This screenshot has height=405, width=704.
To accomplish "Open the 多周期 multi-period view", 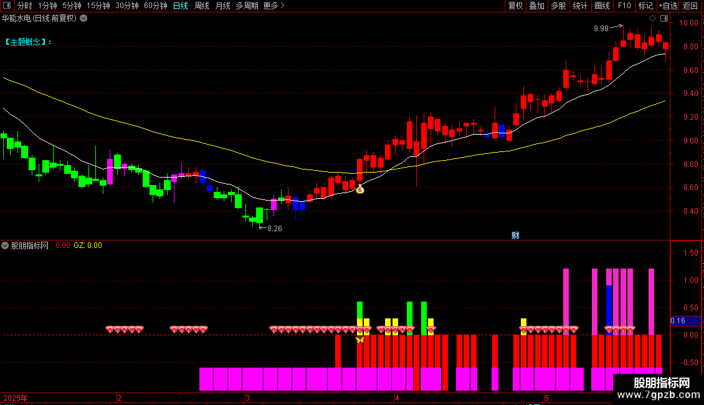I will click(247, 6).
